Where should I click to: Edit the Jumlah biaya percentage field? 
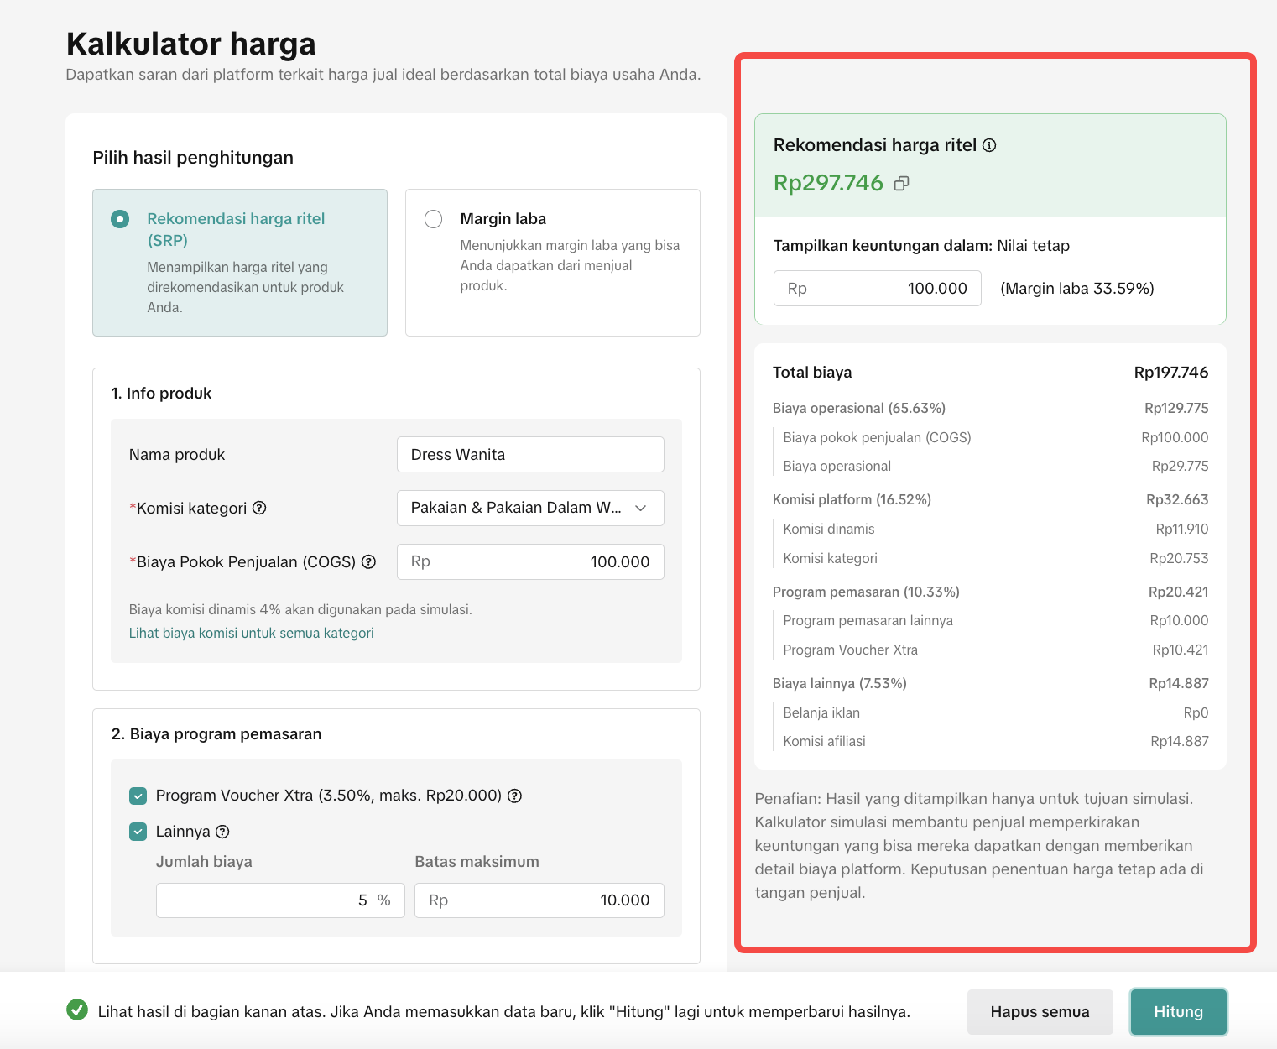[x=279, y=900]
